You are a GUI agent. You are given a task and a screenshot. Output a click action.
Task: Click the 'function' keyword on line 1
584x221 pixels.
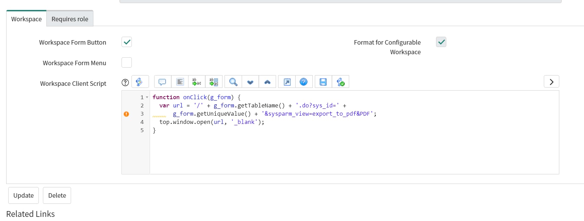(166, 97)
